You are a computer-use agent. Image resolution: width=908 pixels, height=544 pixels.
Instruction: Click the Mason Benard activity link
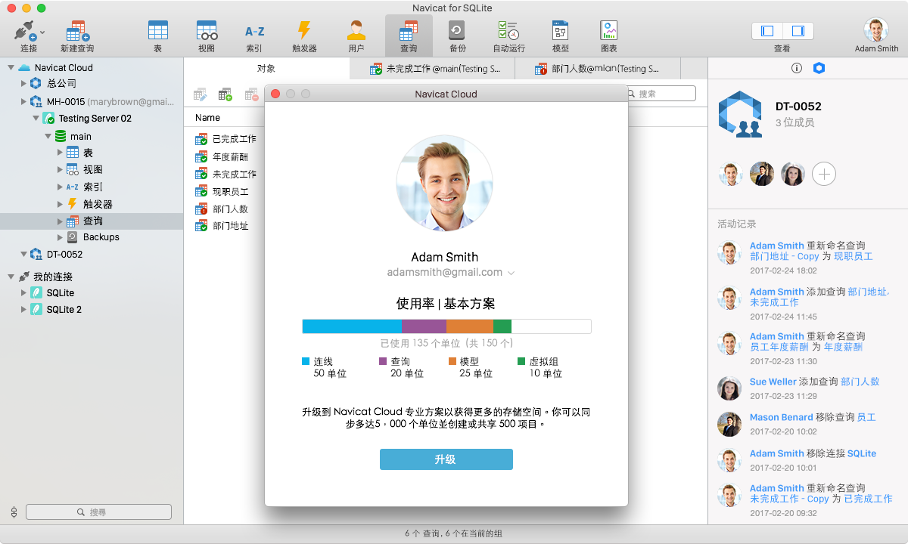click(782, 417)
